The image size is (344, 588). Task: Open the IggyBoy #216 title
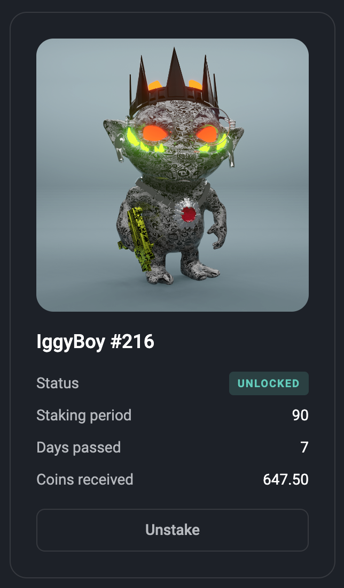coord(95,342)
